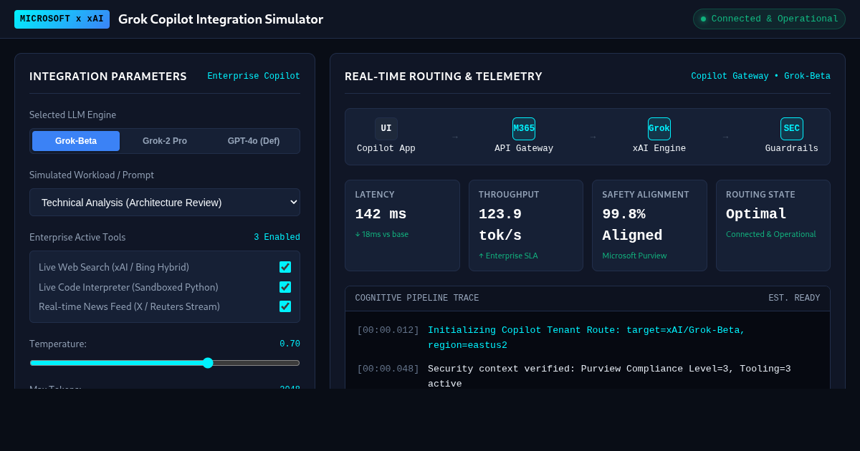The width and height of the screenshot is (860, 451).
Task: Click the SEC Guardrails node icon
Action: point(792,129)
